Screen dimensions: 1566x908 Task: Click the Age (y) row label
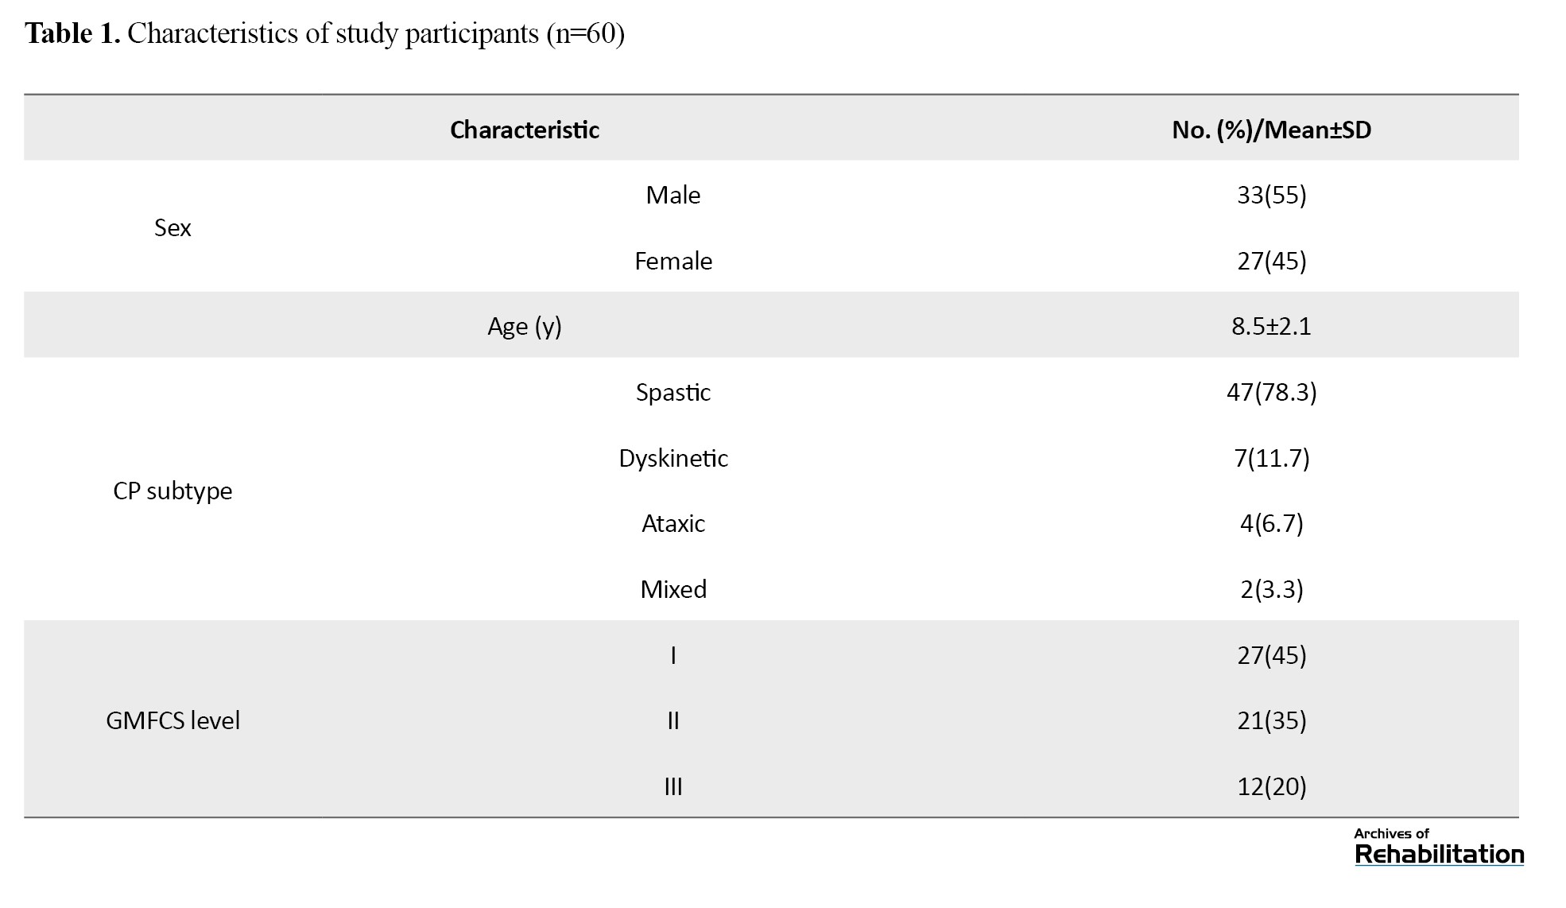click(524, 326)
